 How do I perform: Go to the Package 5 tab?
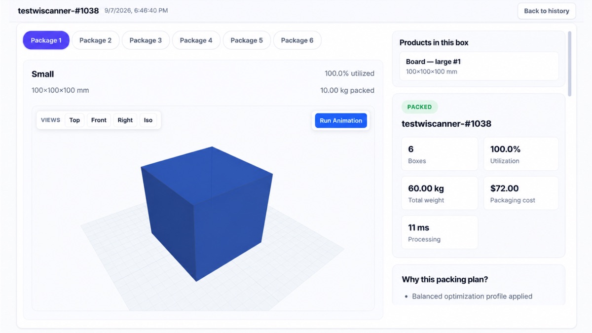(247, 40)
